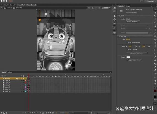Toggle the Onion Skin button
157x114 pixels.
[47, 113]
